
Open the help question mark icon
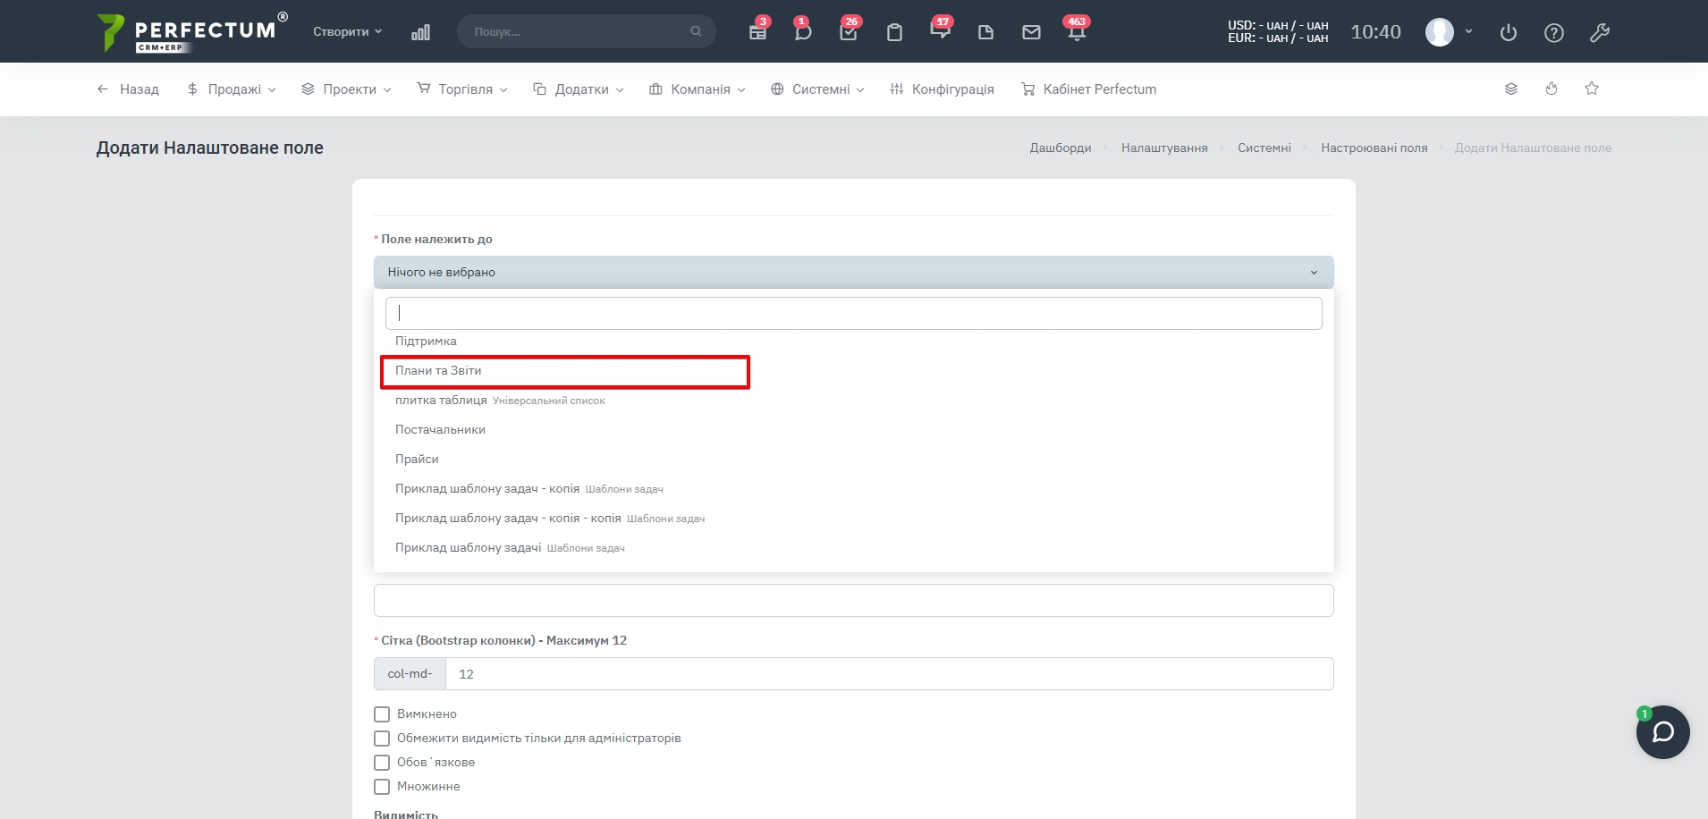1554,33
